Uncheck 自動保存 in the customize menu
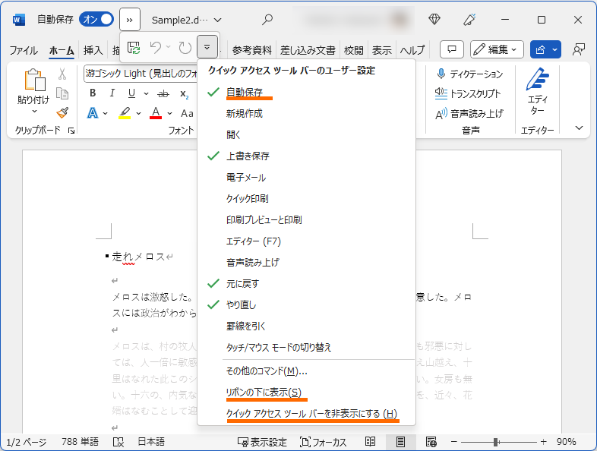Image resolution: width=597 pixels, height=451 pixels. [307, 92]
